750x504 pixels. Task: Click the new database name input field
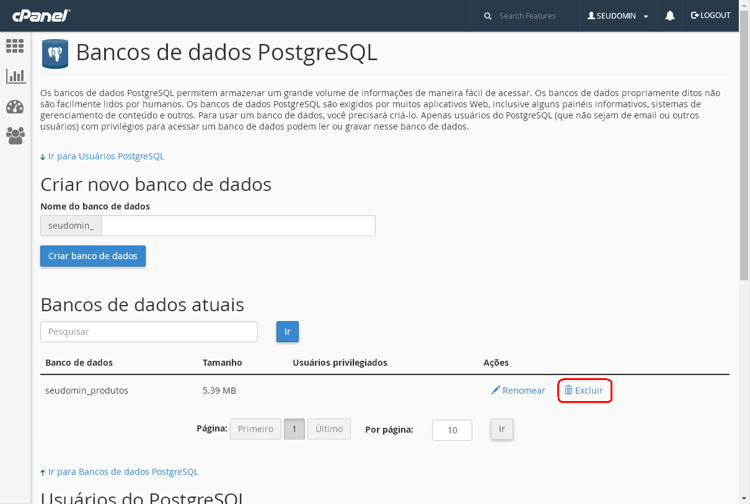pos(238,226)
